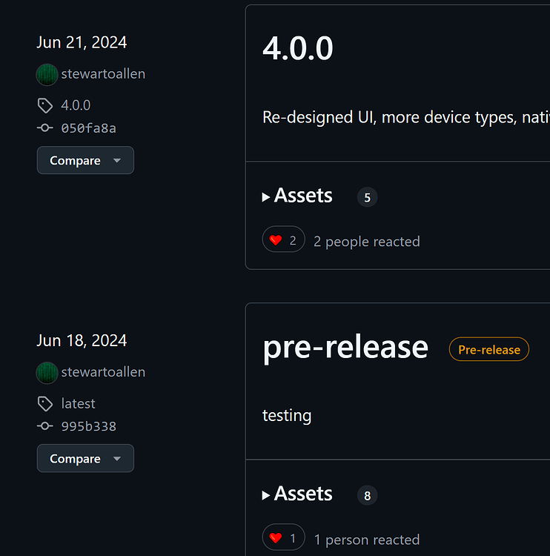Screen dimensions: 550x556
Task: Open commit 050fa8a
Action: point(88,128)
